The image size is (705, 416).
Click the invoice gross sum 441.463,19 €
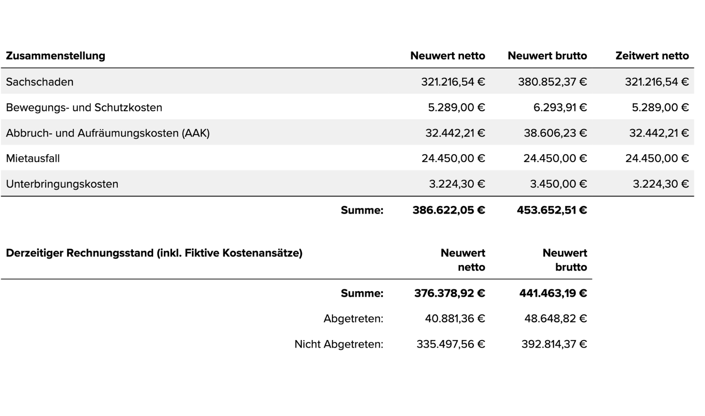click(553, 293)
